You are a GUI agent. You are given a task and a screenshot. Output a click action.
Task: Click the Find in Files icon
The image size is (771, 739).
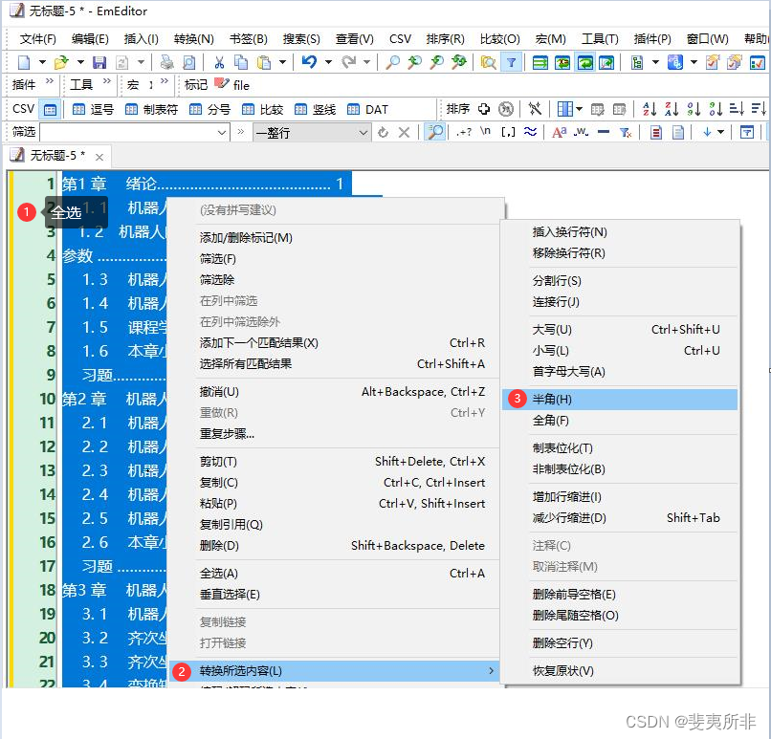(488, 62)
